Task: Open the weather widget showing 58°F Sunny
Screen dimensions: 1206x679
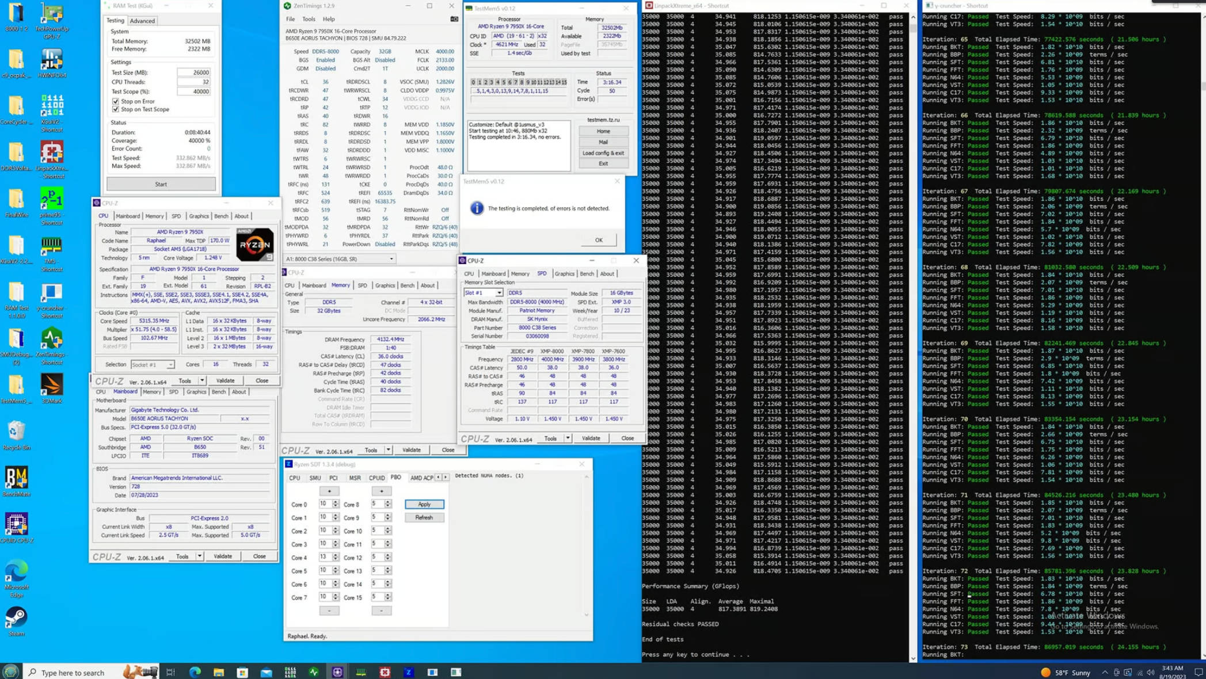Action: (x=1066, y=672)
